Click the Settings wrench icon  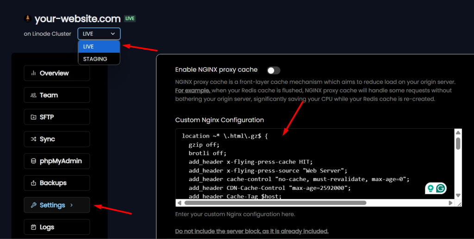point(33,205)
